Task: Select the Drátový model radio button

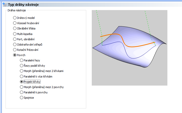Action: 15,18
